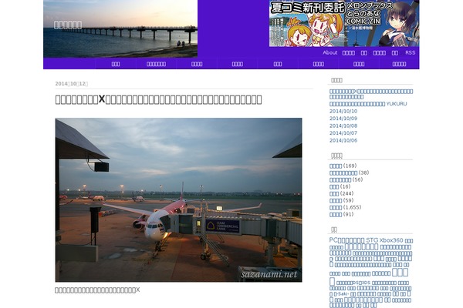Open the category with 56 posts

[340, 179]
